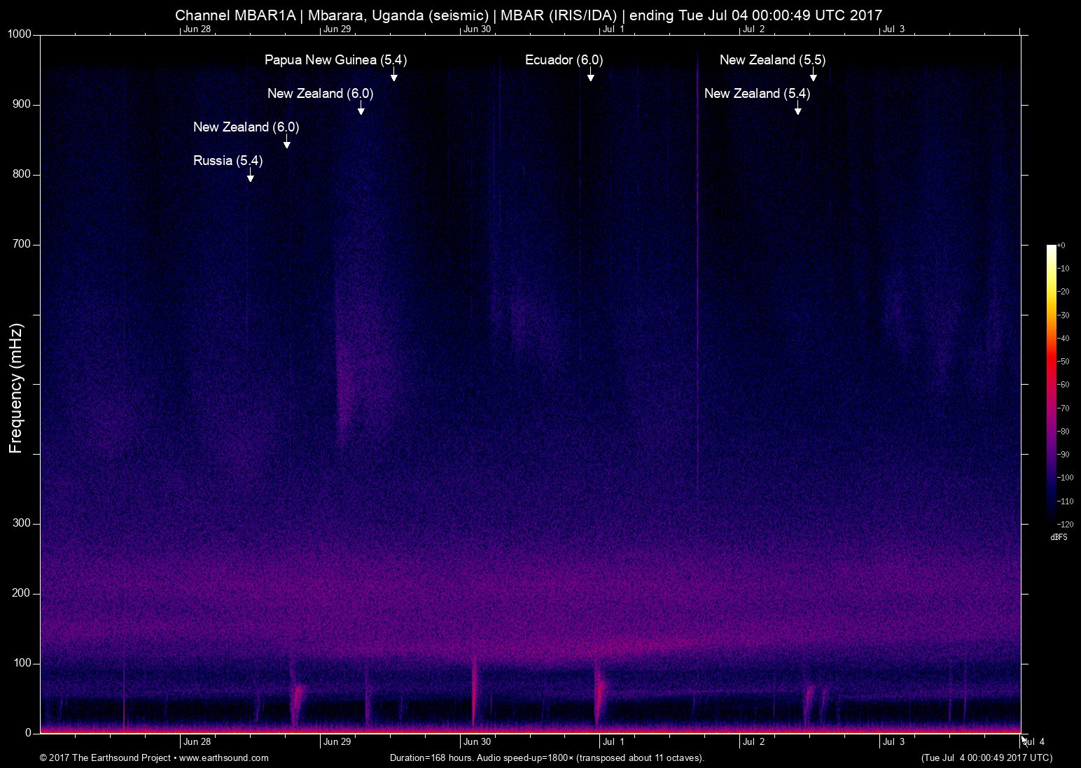Click the arrow below Russia (5.4) annotation
This screenshot has width=1081, height=768.
click(251, 175)
